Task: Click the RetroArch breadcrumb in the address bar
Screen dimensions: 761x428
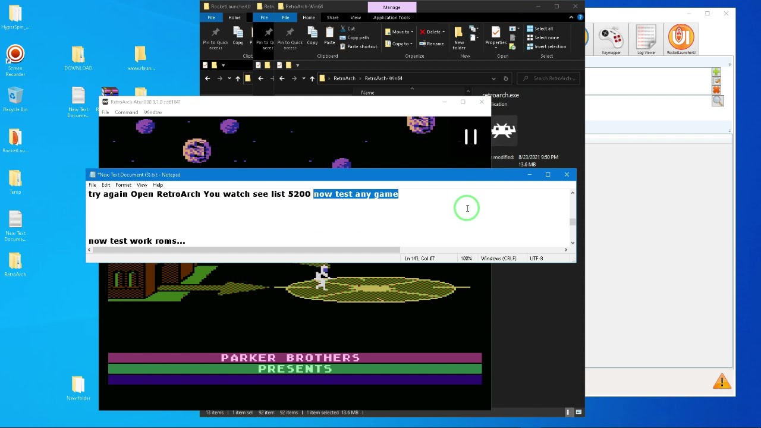Action: [x=344, y=78]
